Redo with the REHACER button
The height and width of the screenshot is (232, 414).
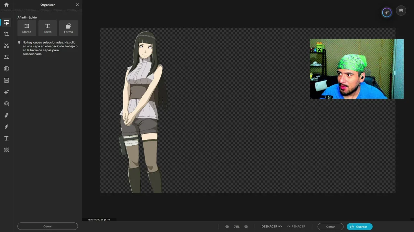(x=296, y=227)
